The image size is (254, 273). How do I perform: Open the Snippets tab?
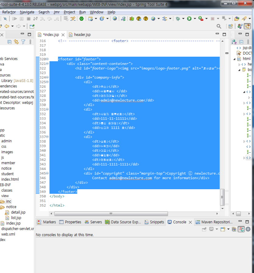(x=154, y=222)
